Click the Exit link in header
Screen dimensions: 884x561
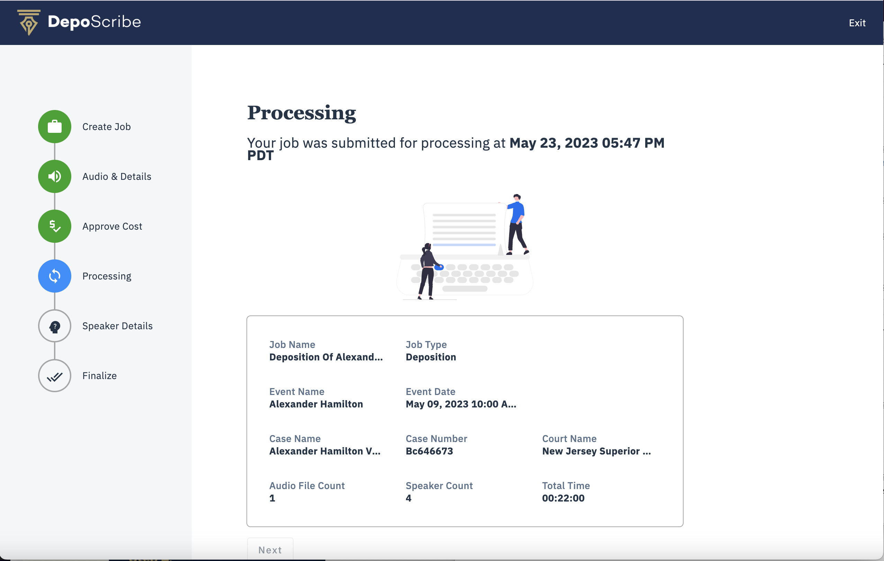857,23
